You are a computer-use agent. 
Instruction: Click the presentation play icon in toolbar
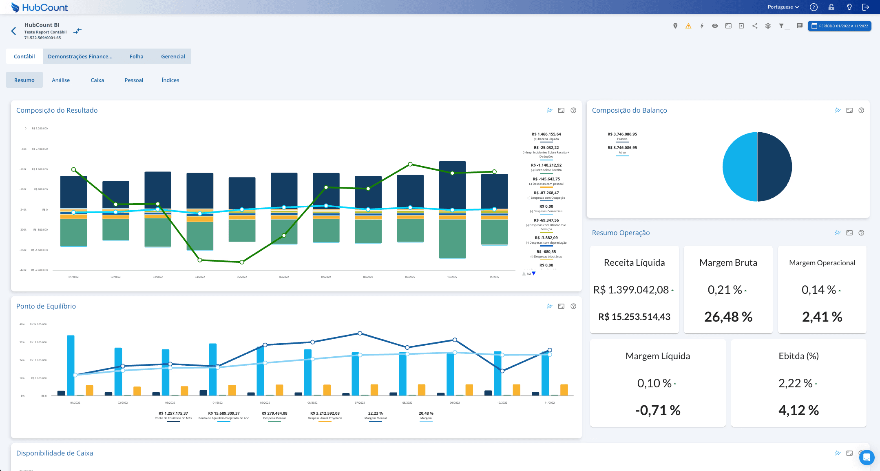(741, 26)
